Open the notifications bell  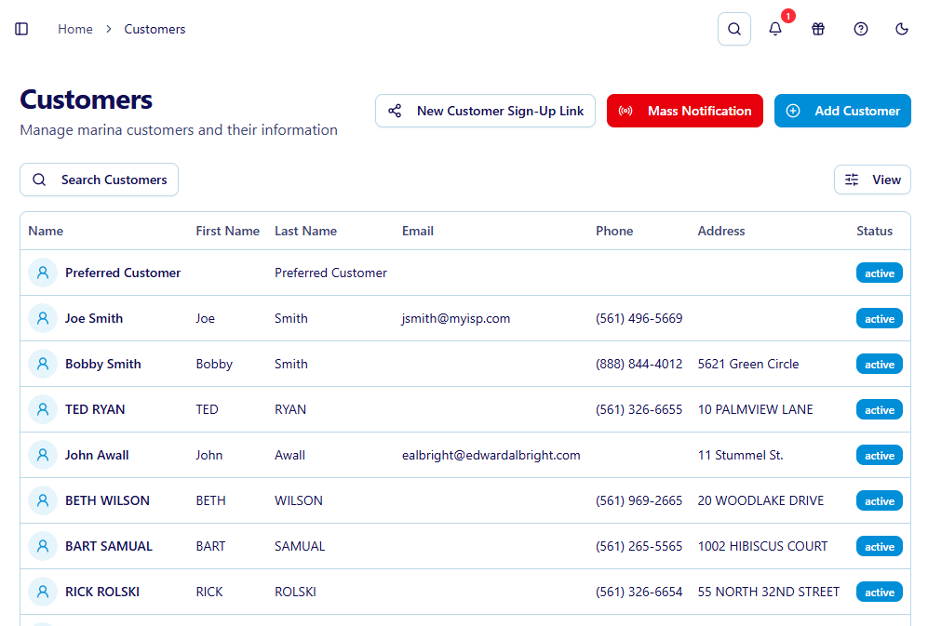(775, 29)
